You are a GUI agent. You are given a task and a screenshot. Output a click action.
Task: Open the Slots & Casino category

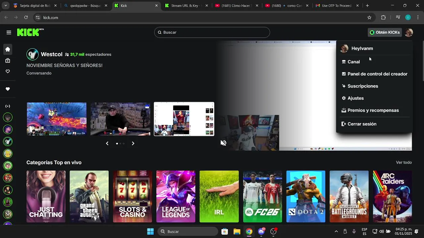pyautogui.click(x=132, y=197)
